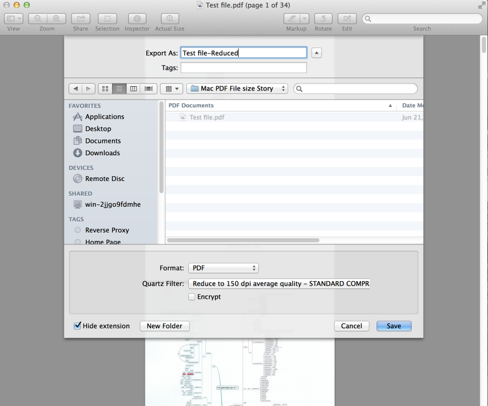Open the Quartz Filter dropdown
The height and width of the screenshot is (406, 488).
point(279,284)
